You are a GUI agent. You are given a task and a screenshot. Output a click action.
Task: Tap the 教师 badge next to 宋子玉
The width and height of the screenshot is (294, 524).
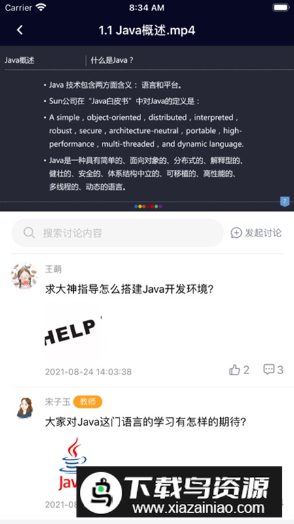click(x=88, y=402)
